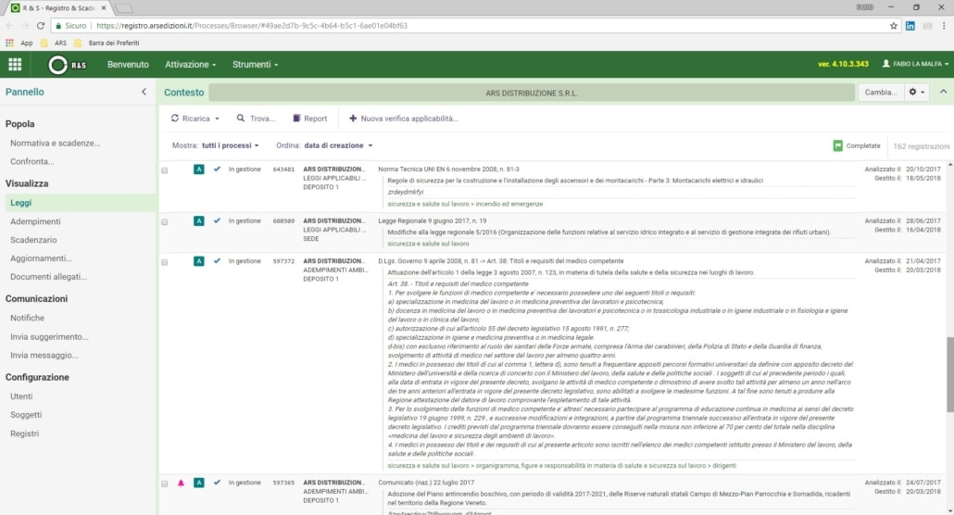Click the ARS DISTRIBUZIONE S.R.L. context bar

coord(531,93)
